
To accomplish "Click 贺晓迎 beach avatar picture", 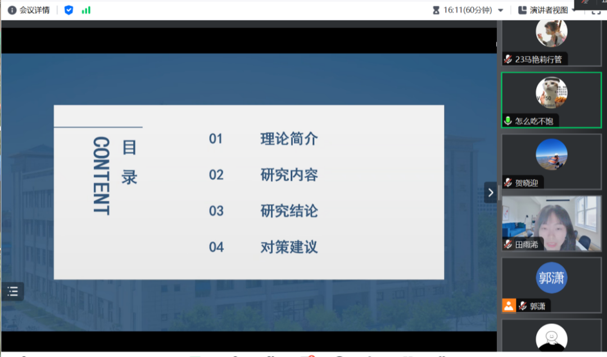I will [551, 155].
